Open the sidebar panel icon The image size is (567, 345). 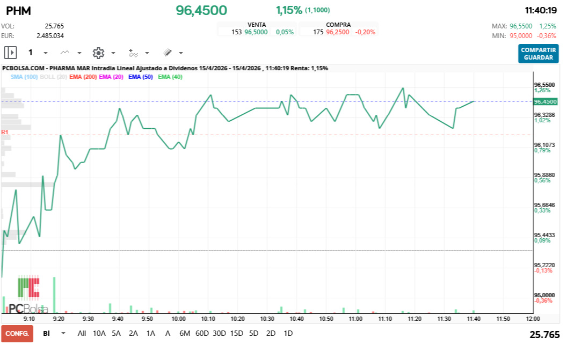tap(10, 53)
